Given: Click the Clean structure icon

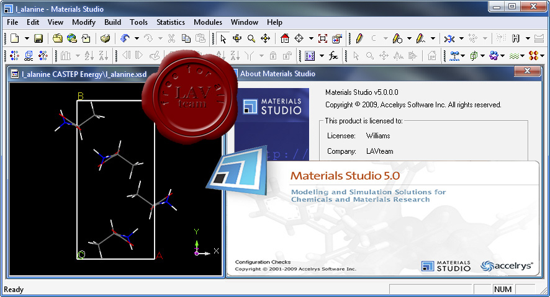Looking at the screenshot, I should [449, 38].
